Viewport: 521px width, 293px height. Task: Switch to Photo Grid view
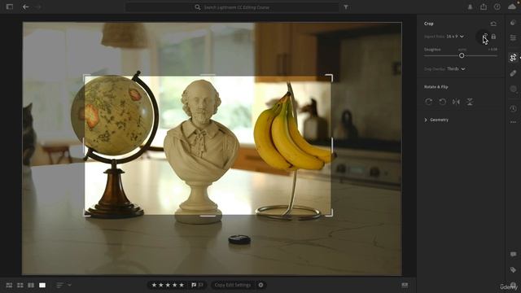(9, 285)
